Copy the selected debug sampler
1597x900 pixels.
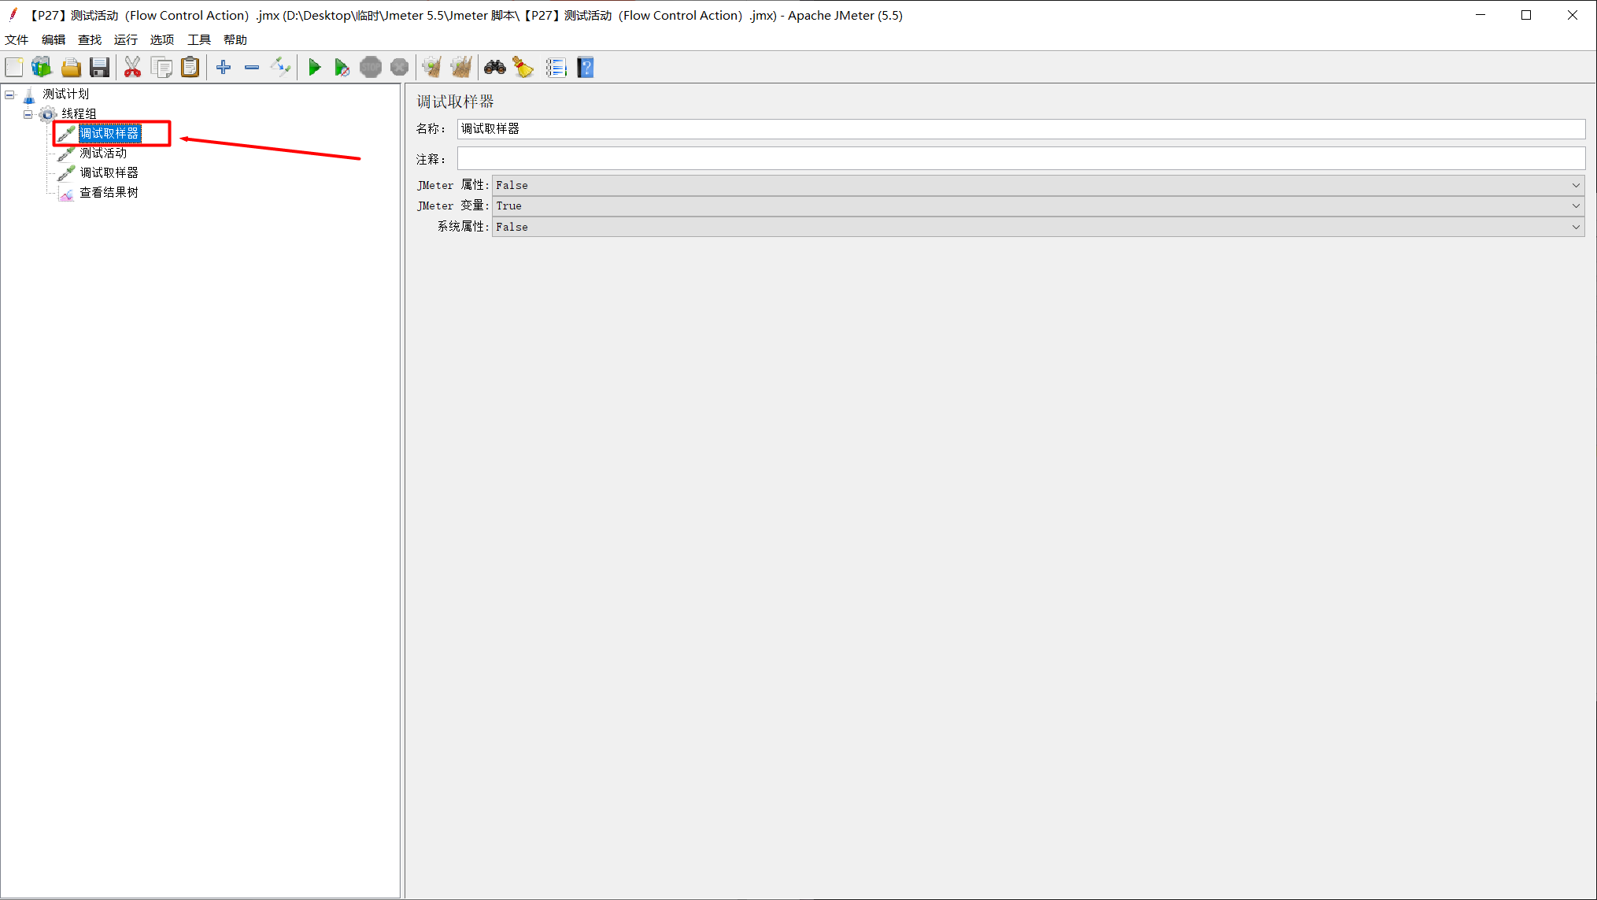coord(162,67)
